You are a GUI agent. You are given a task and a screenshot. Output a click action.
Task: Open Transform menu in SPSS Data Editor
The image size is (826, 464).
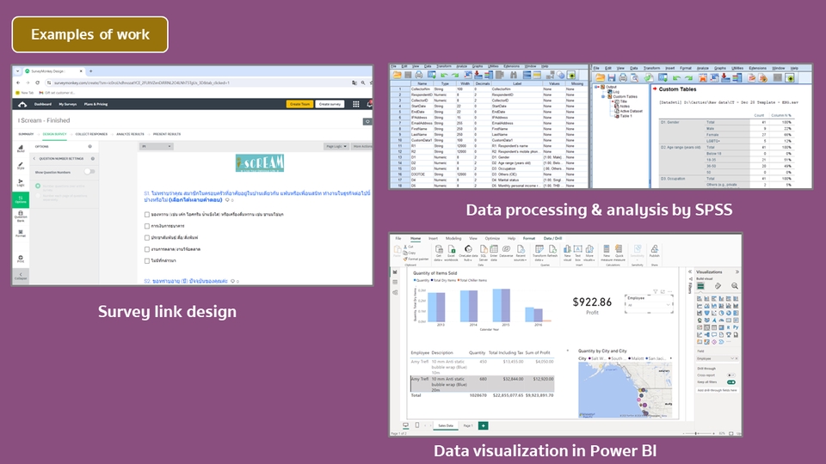[x=444, y=66]
